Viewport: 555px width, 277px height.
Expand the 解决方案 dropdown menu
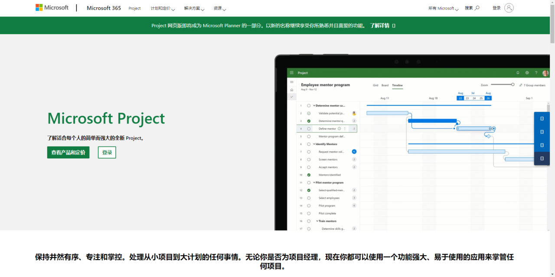pos(194,8)
